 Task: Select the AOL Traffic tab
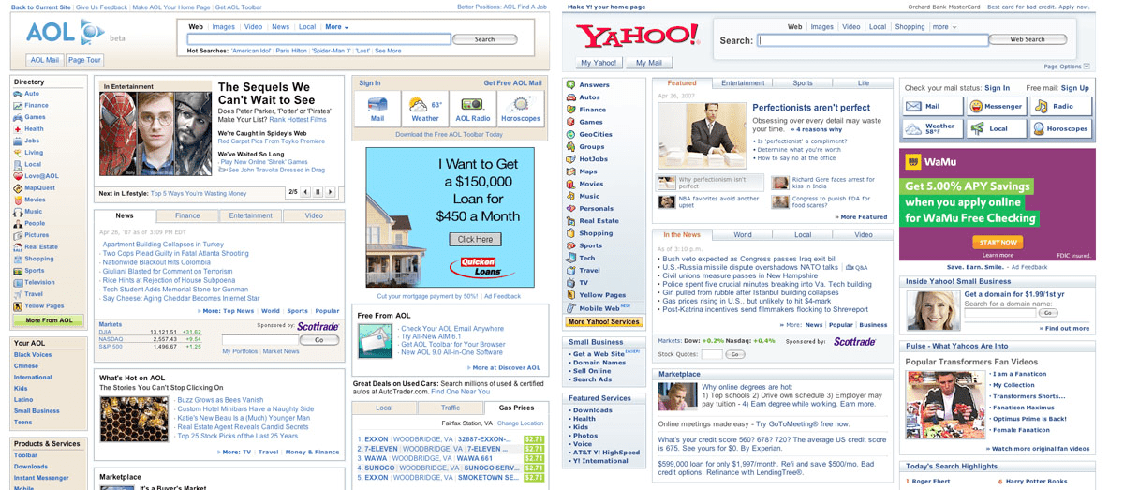(x=451, y=408)
